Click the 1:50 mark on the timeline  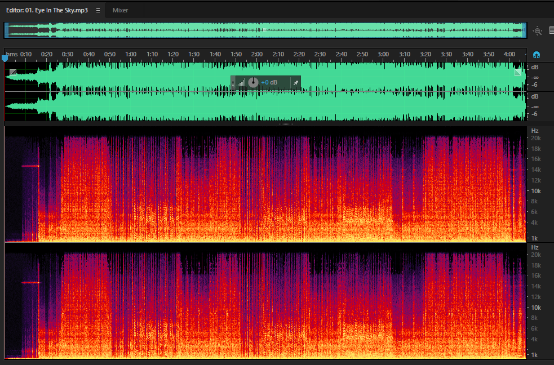coord(236,55)
